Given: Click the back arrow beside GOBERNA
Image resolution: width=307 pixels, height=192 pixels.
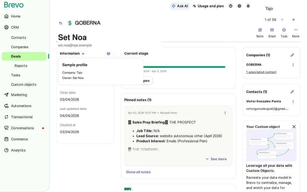Looking at the screenshot, I should pyautogui.click(x=60, y=23).
